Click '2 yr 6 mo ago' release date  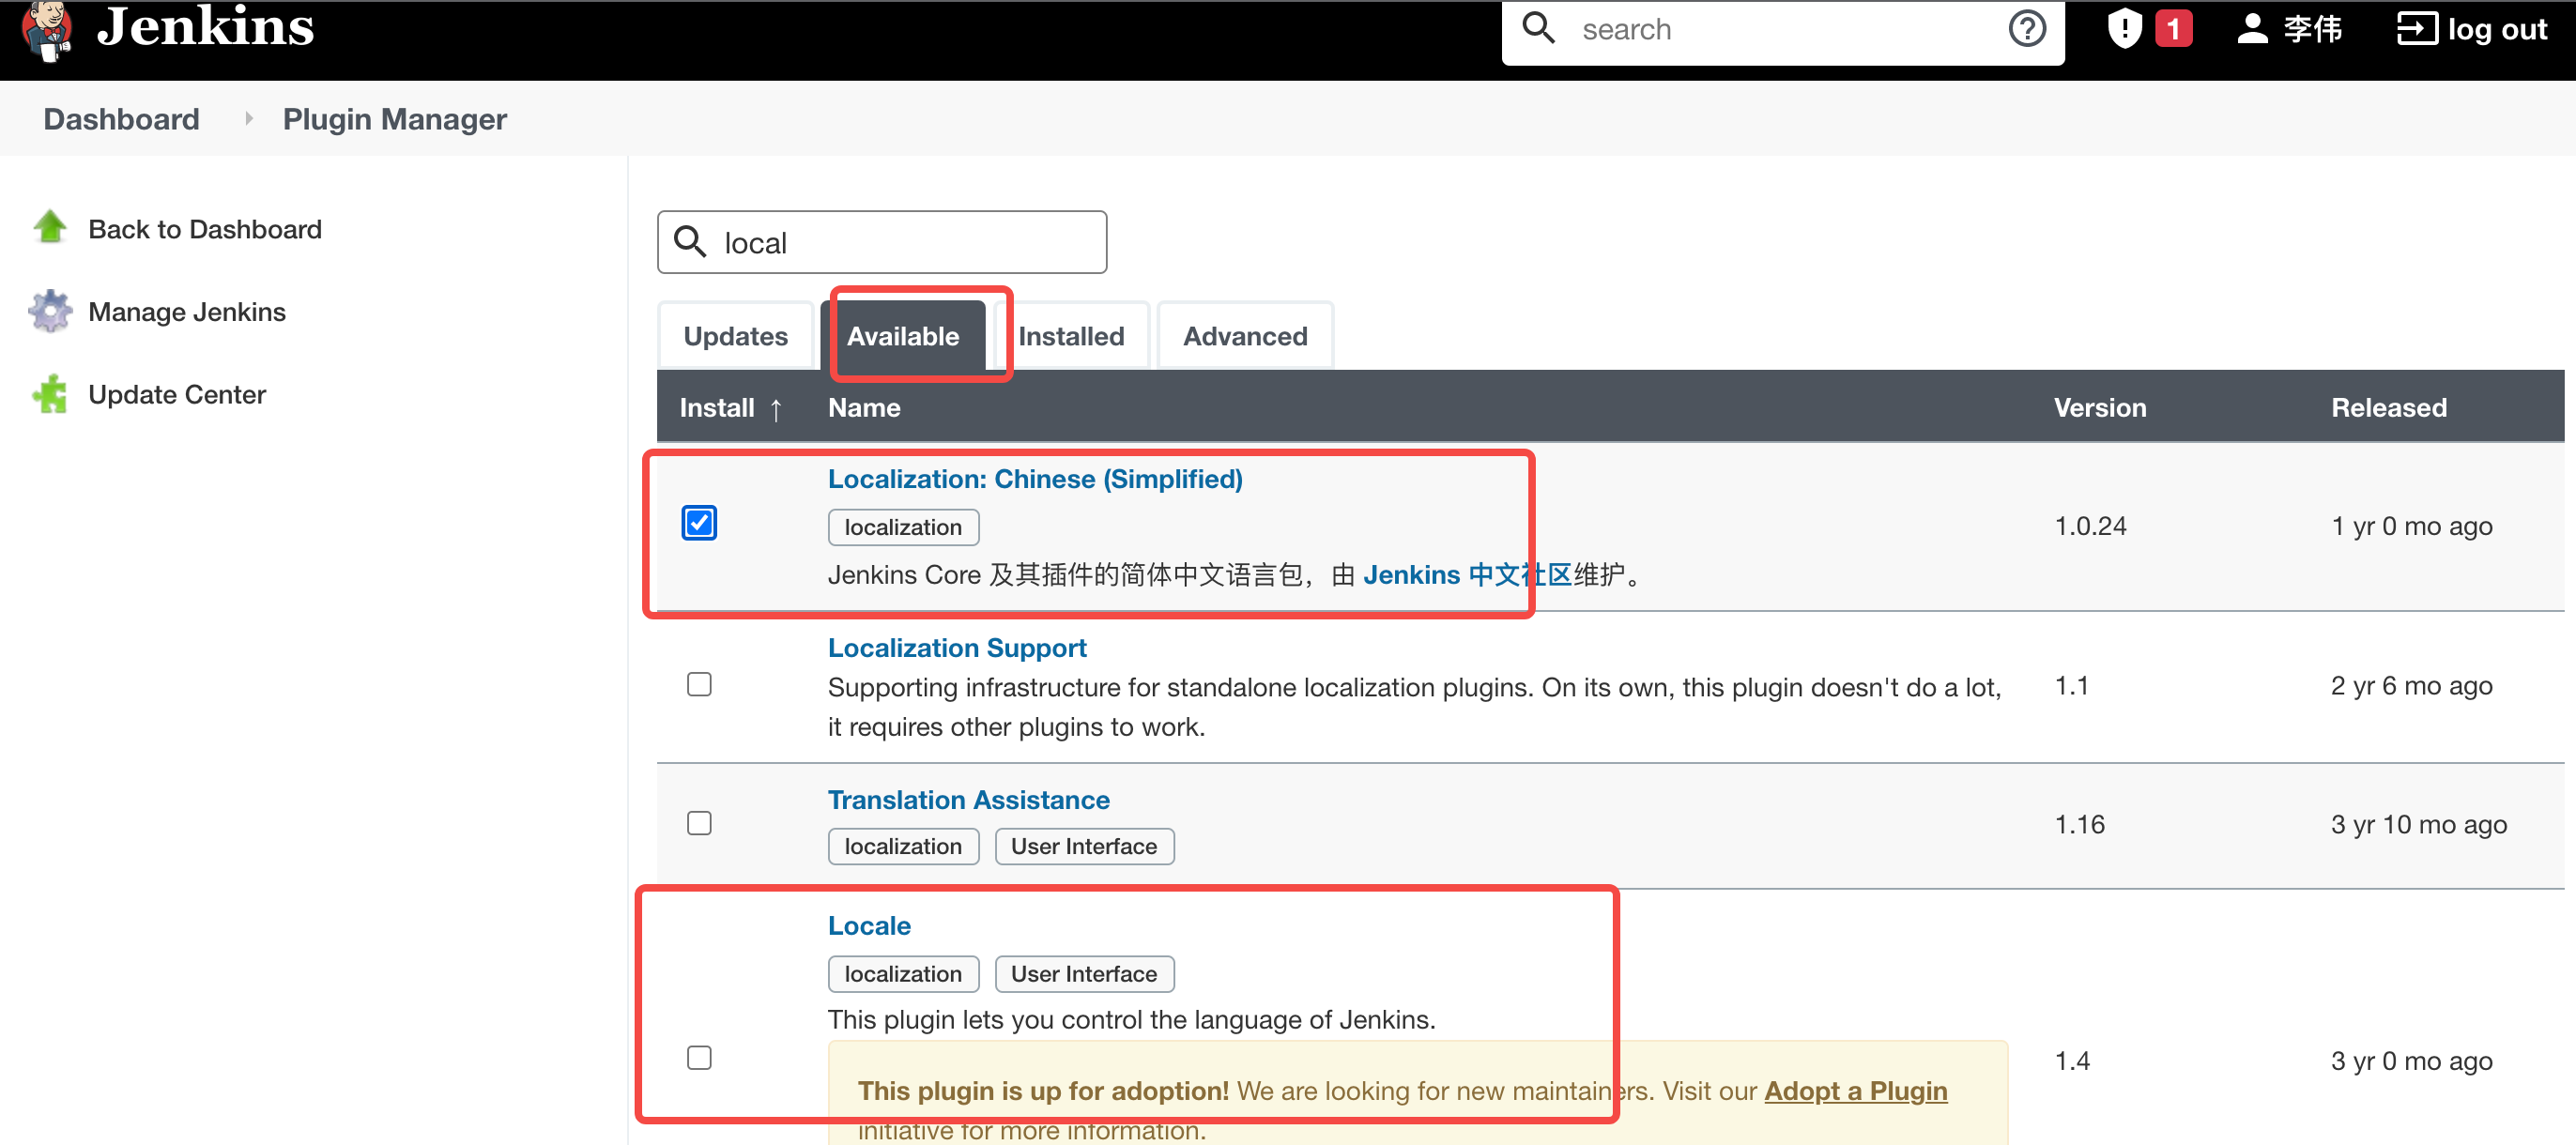pyautogui.click(x=2411, y=686)
